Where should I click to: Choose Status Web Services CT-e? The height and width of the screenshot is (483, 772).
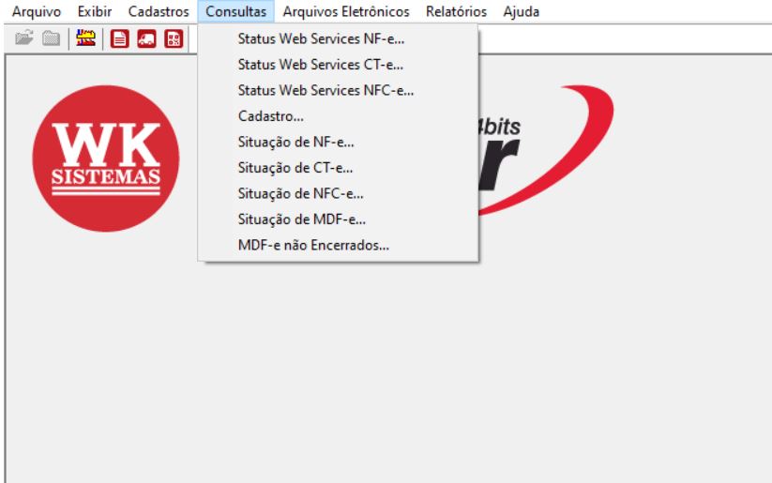point(339,65)
